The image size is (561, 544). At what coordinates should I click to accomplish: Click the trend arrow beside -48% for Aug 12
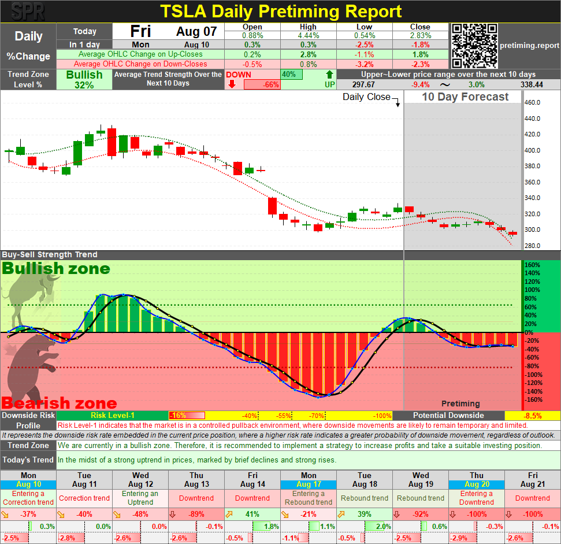(117, 515)
